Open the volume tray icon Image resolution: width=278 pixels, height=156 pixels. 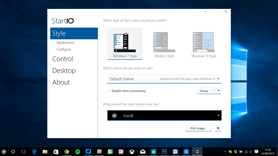[x=251, y=152]
